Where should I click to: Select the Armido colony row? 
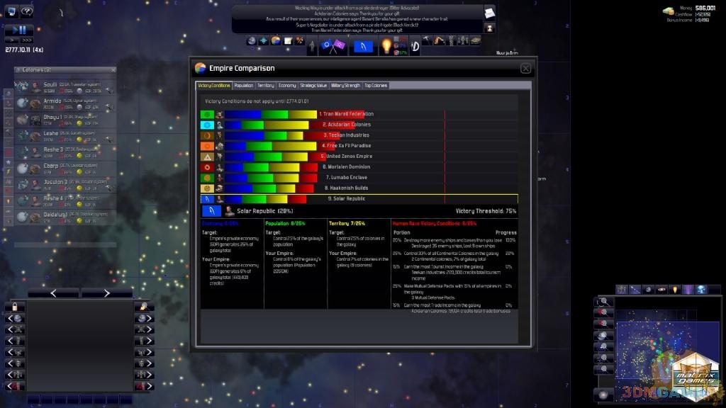coord(65,103)
